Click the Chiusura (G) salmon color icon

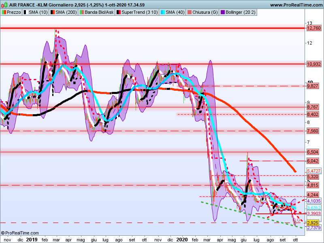pos(190,12)
